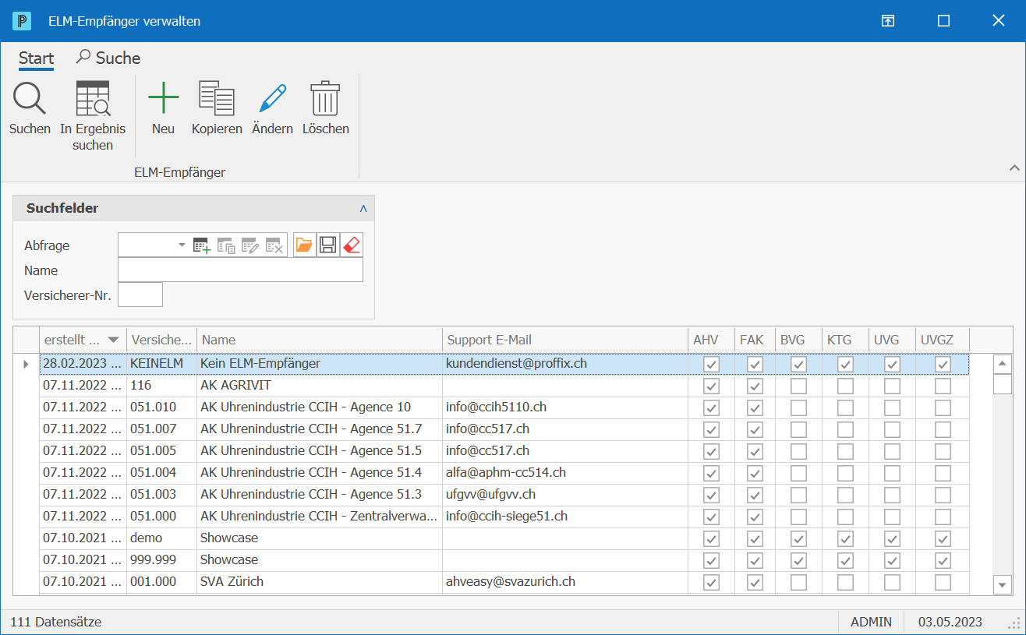Viewport: 1026px width, 635px height.
Task: Click the Suchen magnifier icon in the ribbon
Action: click(x=30, y=99)
